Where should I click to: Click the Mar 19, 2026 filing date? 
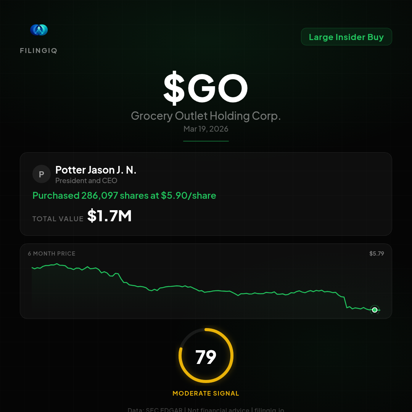(x=206, y=129)
